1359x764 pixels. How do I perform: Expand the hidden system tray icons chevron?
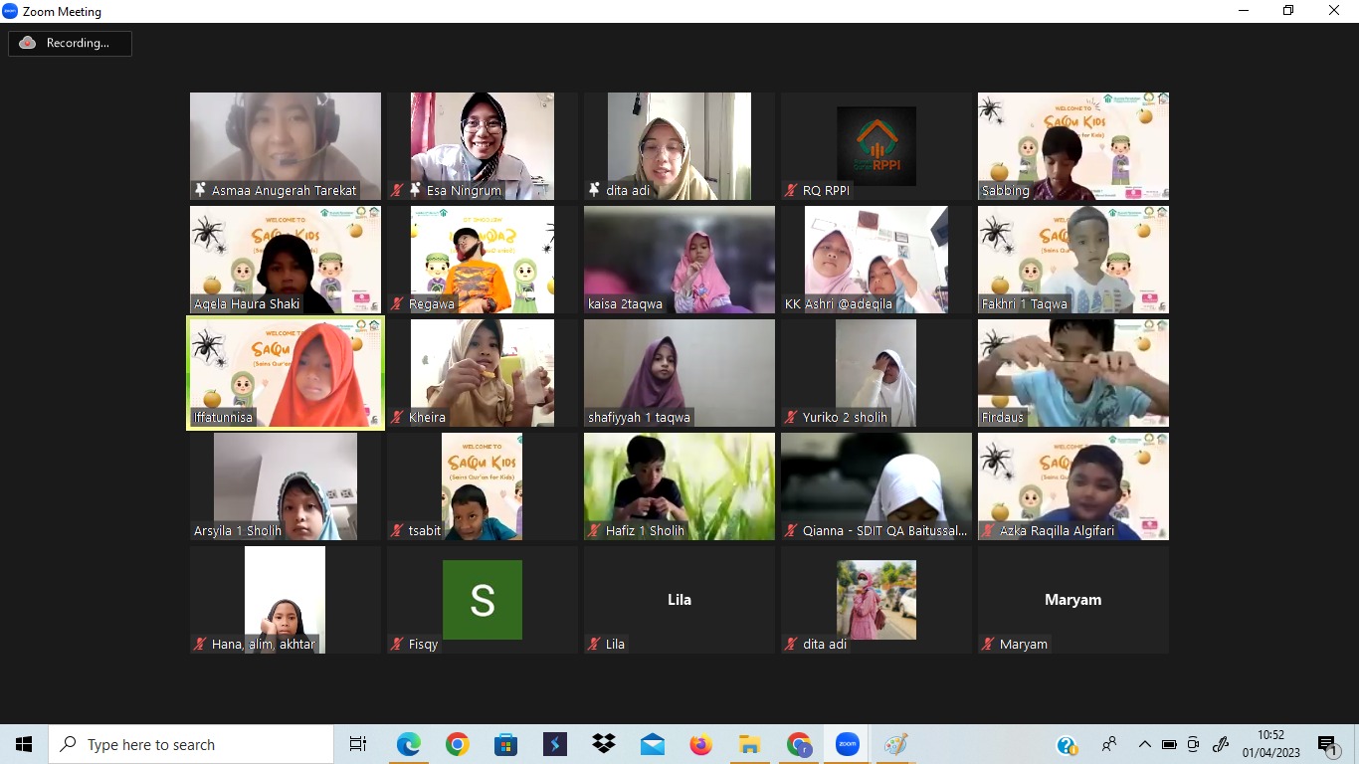tap(1144, 744)
